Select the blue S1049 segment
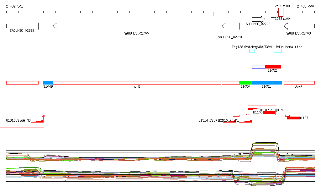321x192 pixels. [x=48, y=83]
